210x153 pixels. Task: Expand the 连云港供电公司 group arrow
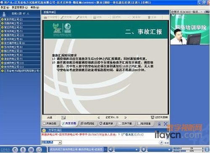pyautogui.click(x=2, y=43)
